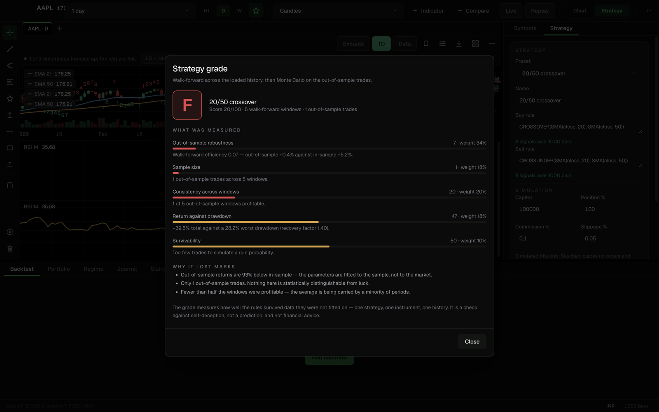Select the horizontal lines tool in sidebar
The width and height of the screenshot is (659, 412).
[10, 82]
